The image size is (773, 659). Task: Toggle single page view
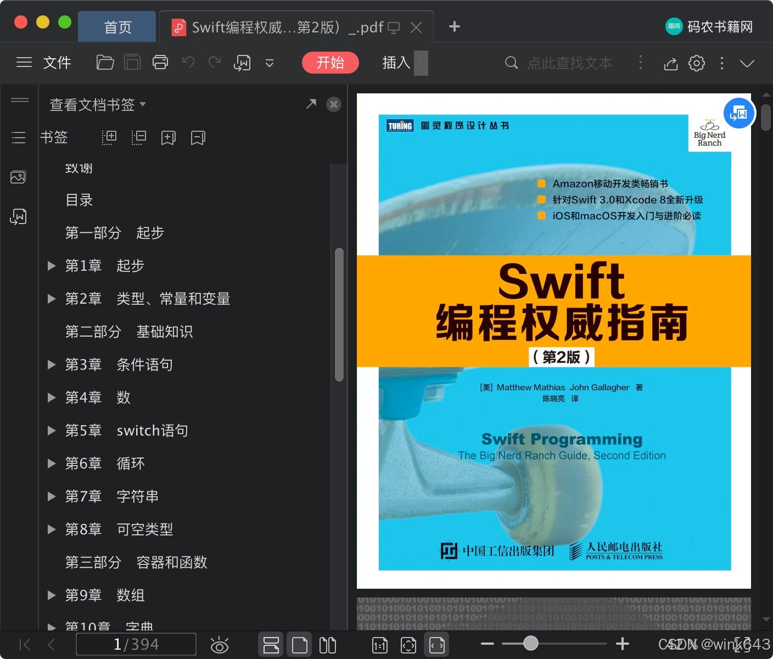click(299, 645)
